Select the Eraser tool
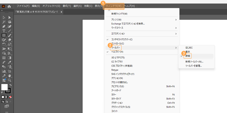This screenshot has height=113, width=227. [10, 40]
